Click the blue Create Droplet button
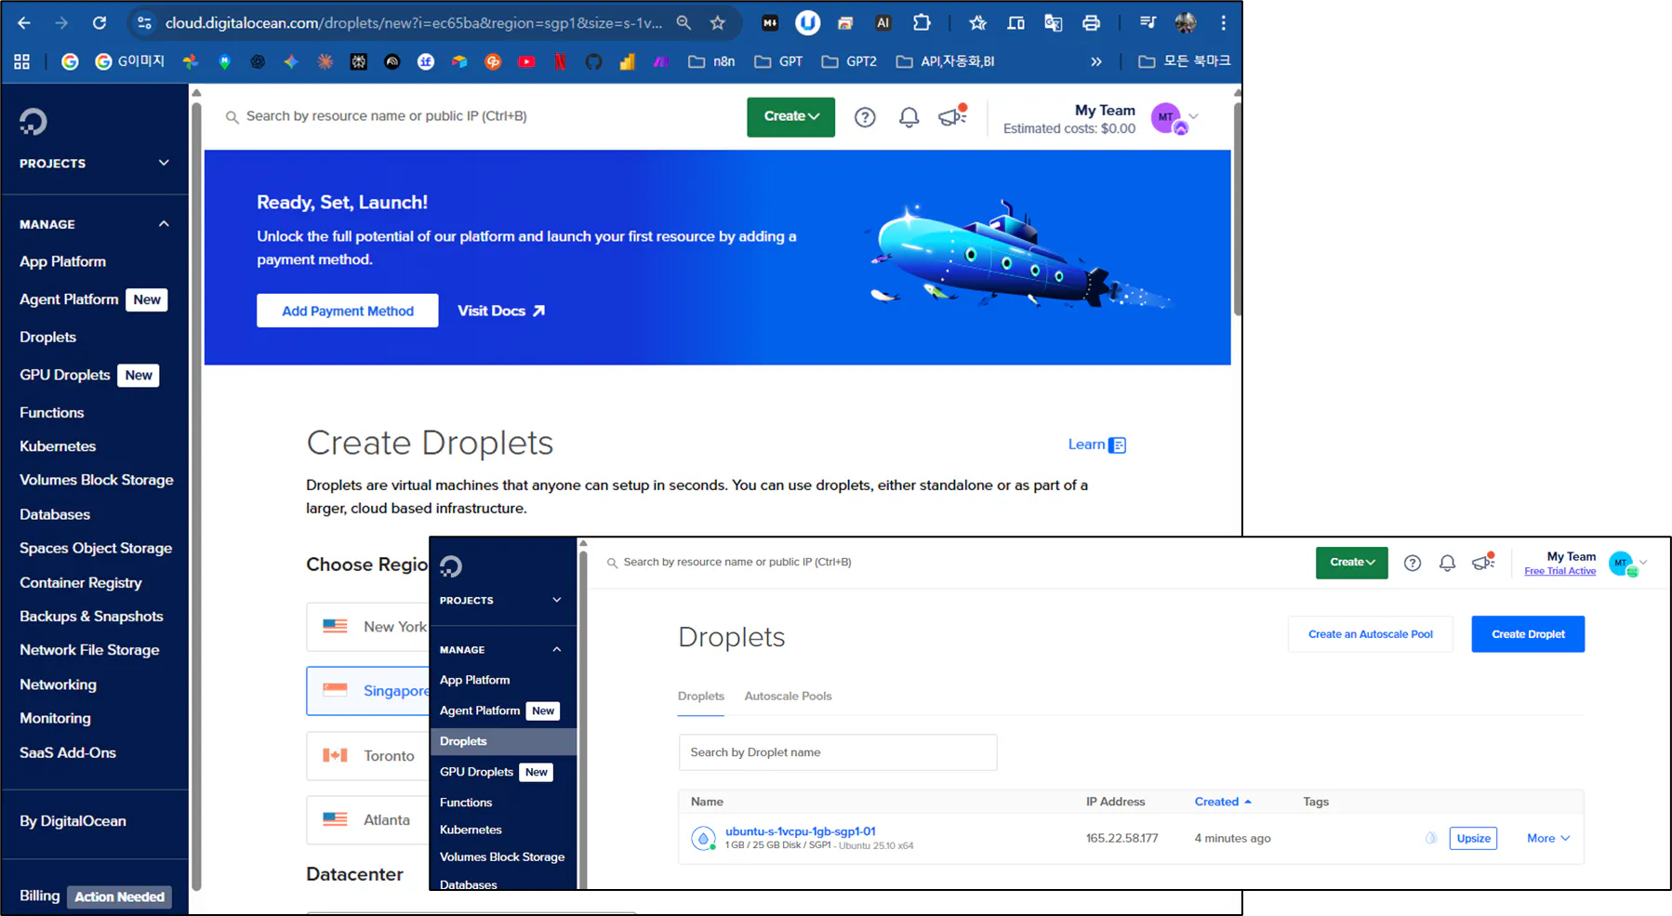 tap(1528, 634)
